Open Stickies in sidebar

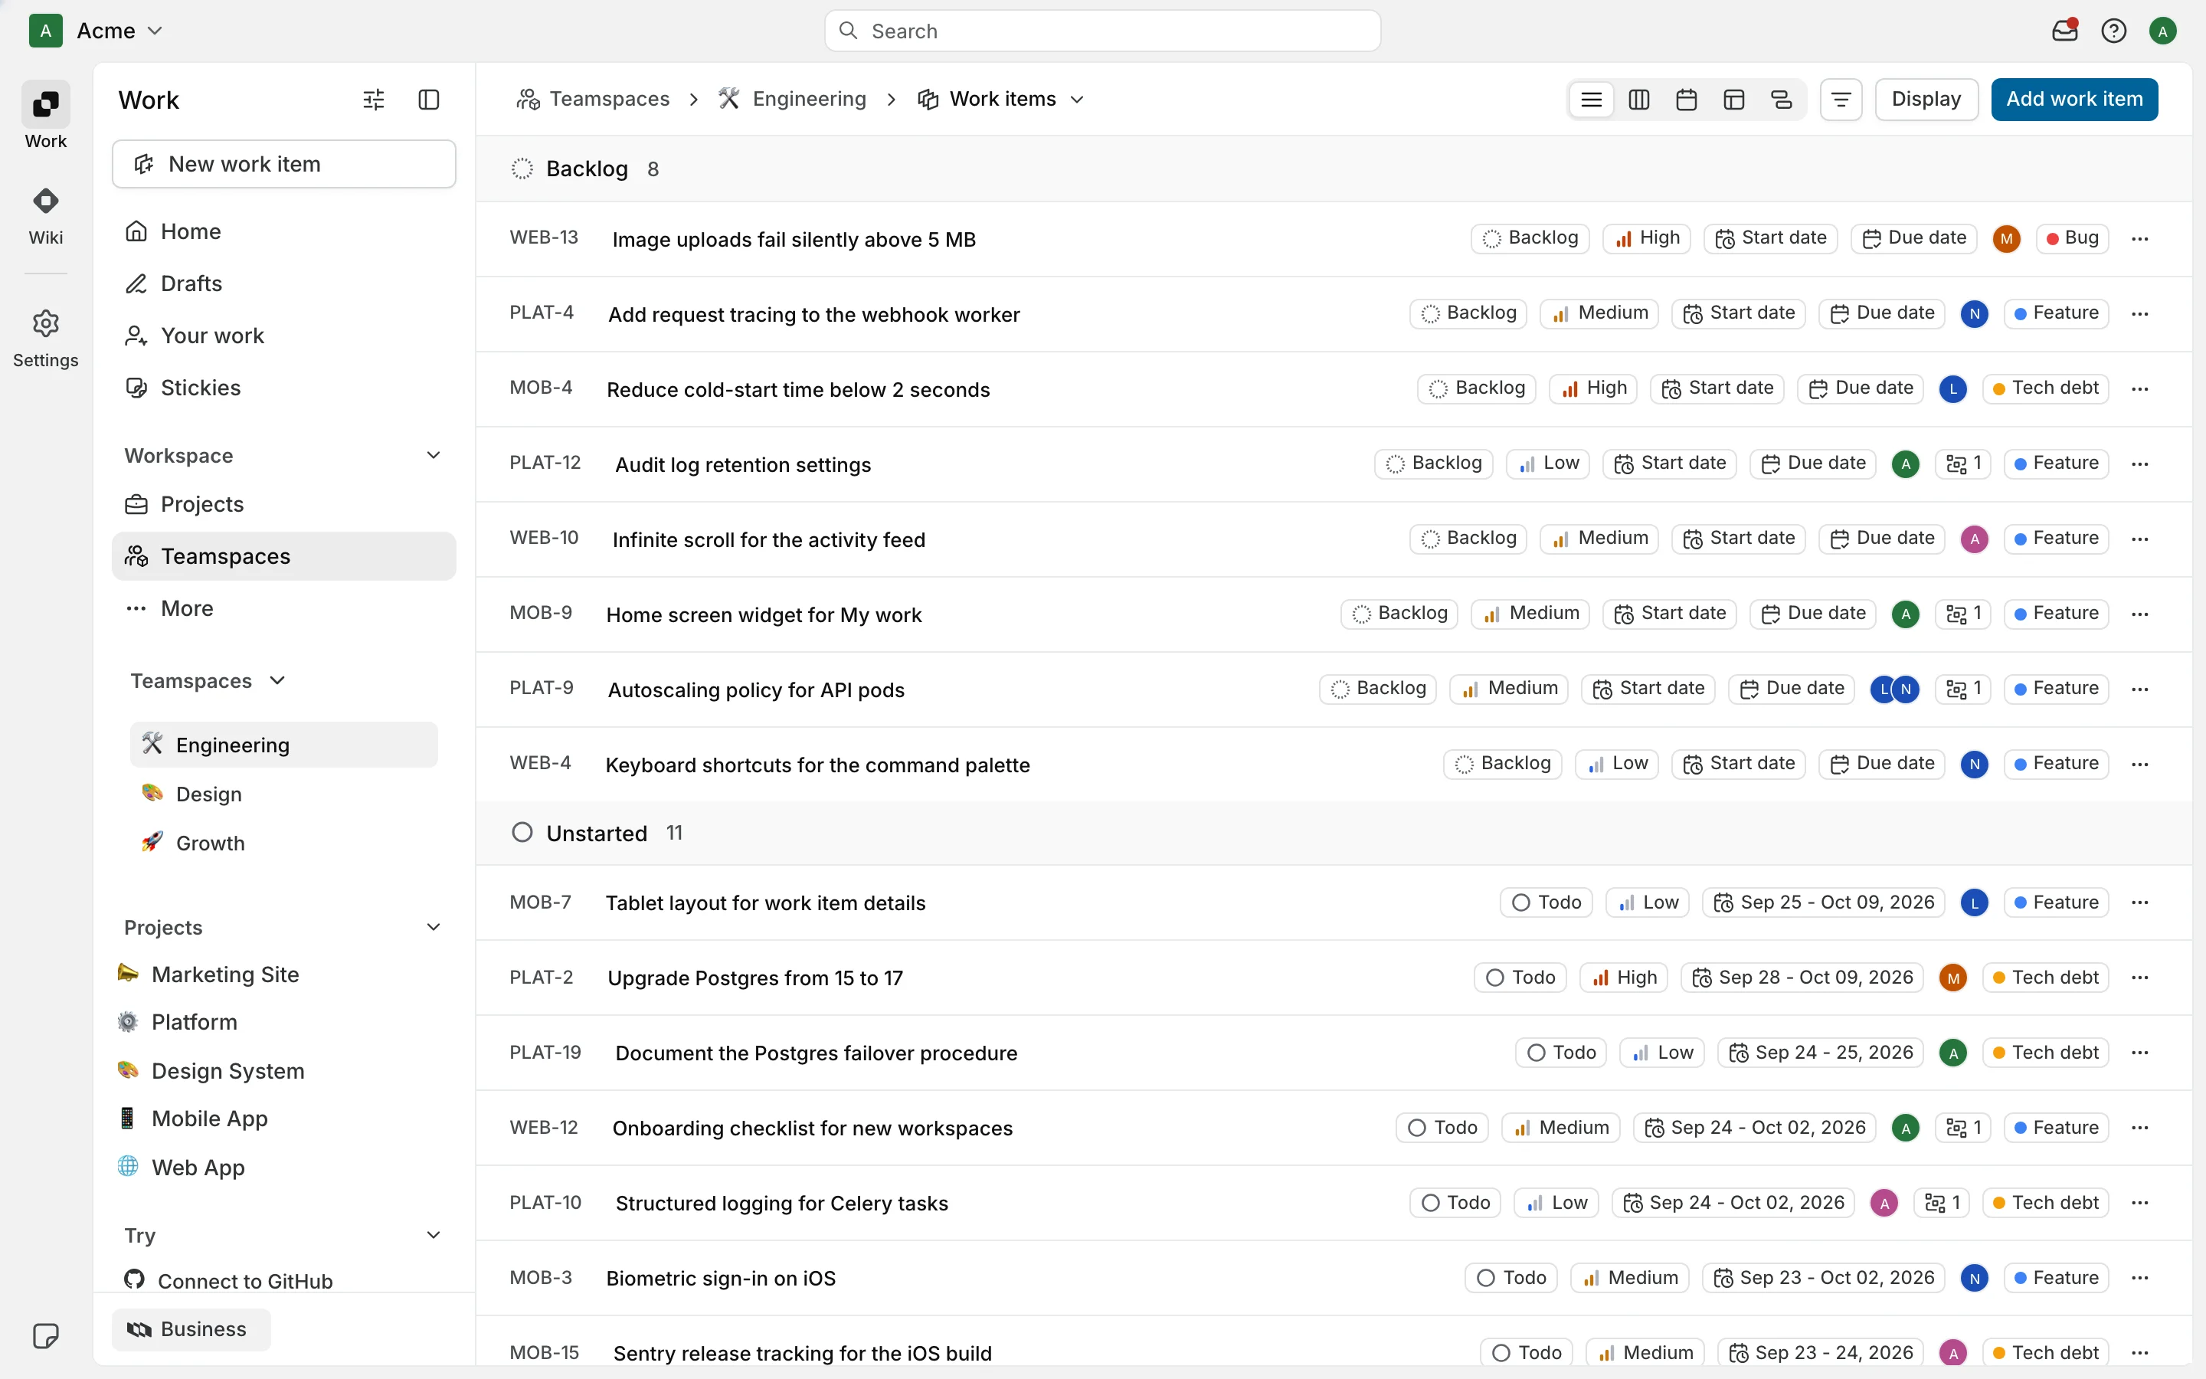click(283, 388)
